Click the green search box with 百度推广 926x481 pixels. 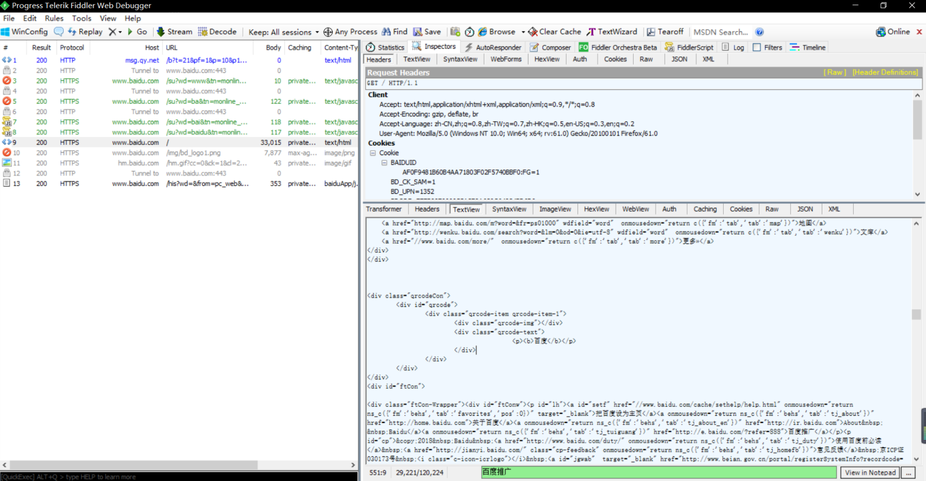point(659,472)
